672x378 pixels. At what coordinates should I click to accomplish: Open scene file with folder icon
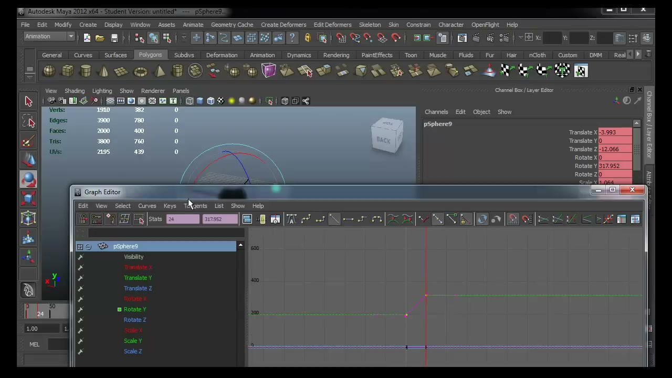[x=100, y=38]
